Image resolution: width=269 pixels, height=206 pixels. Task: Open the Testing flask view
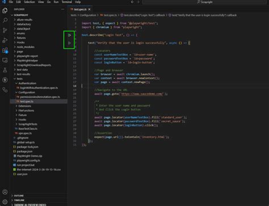pos(5,70)
